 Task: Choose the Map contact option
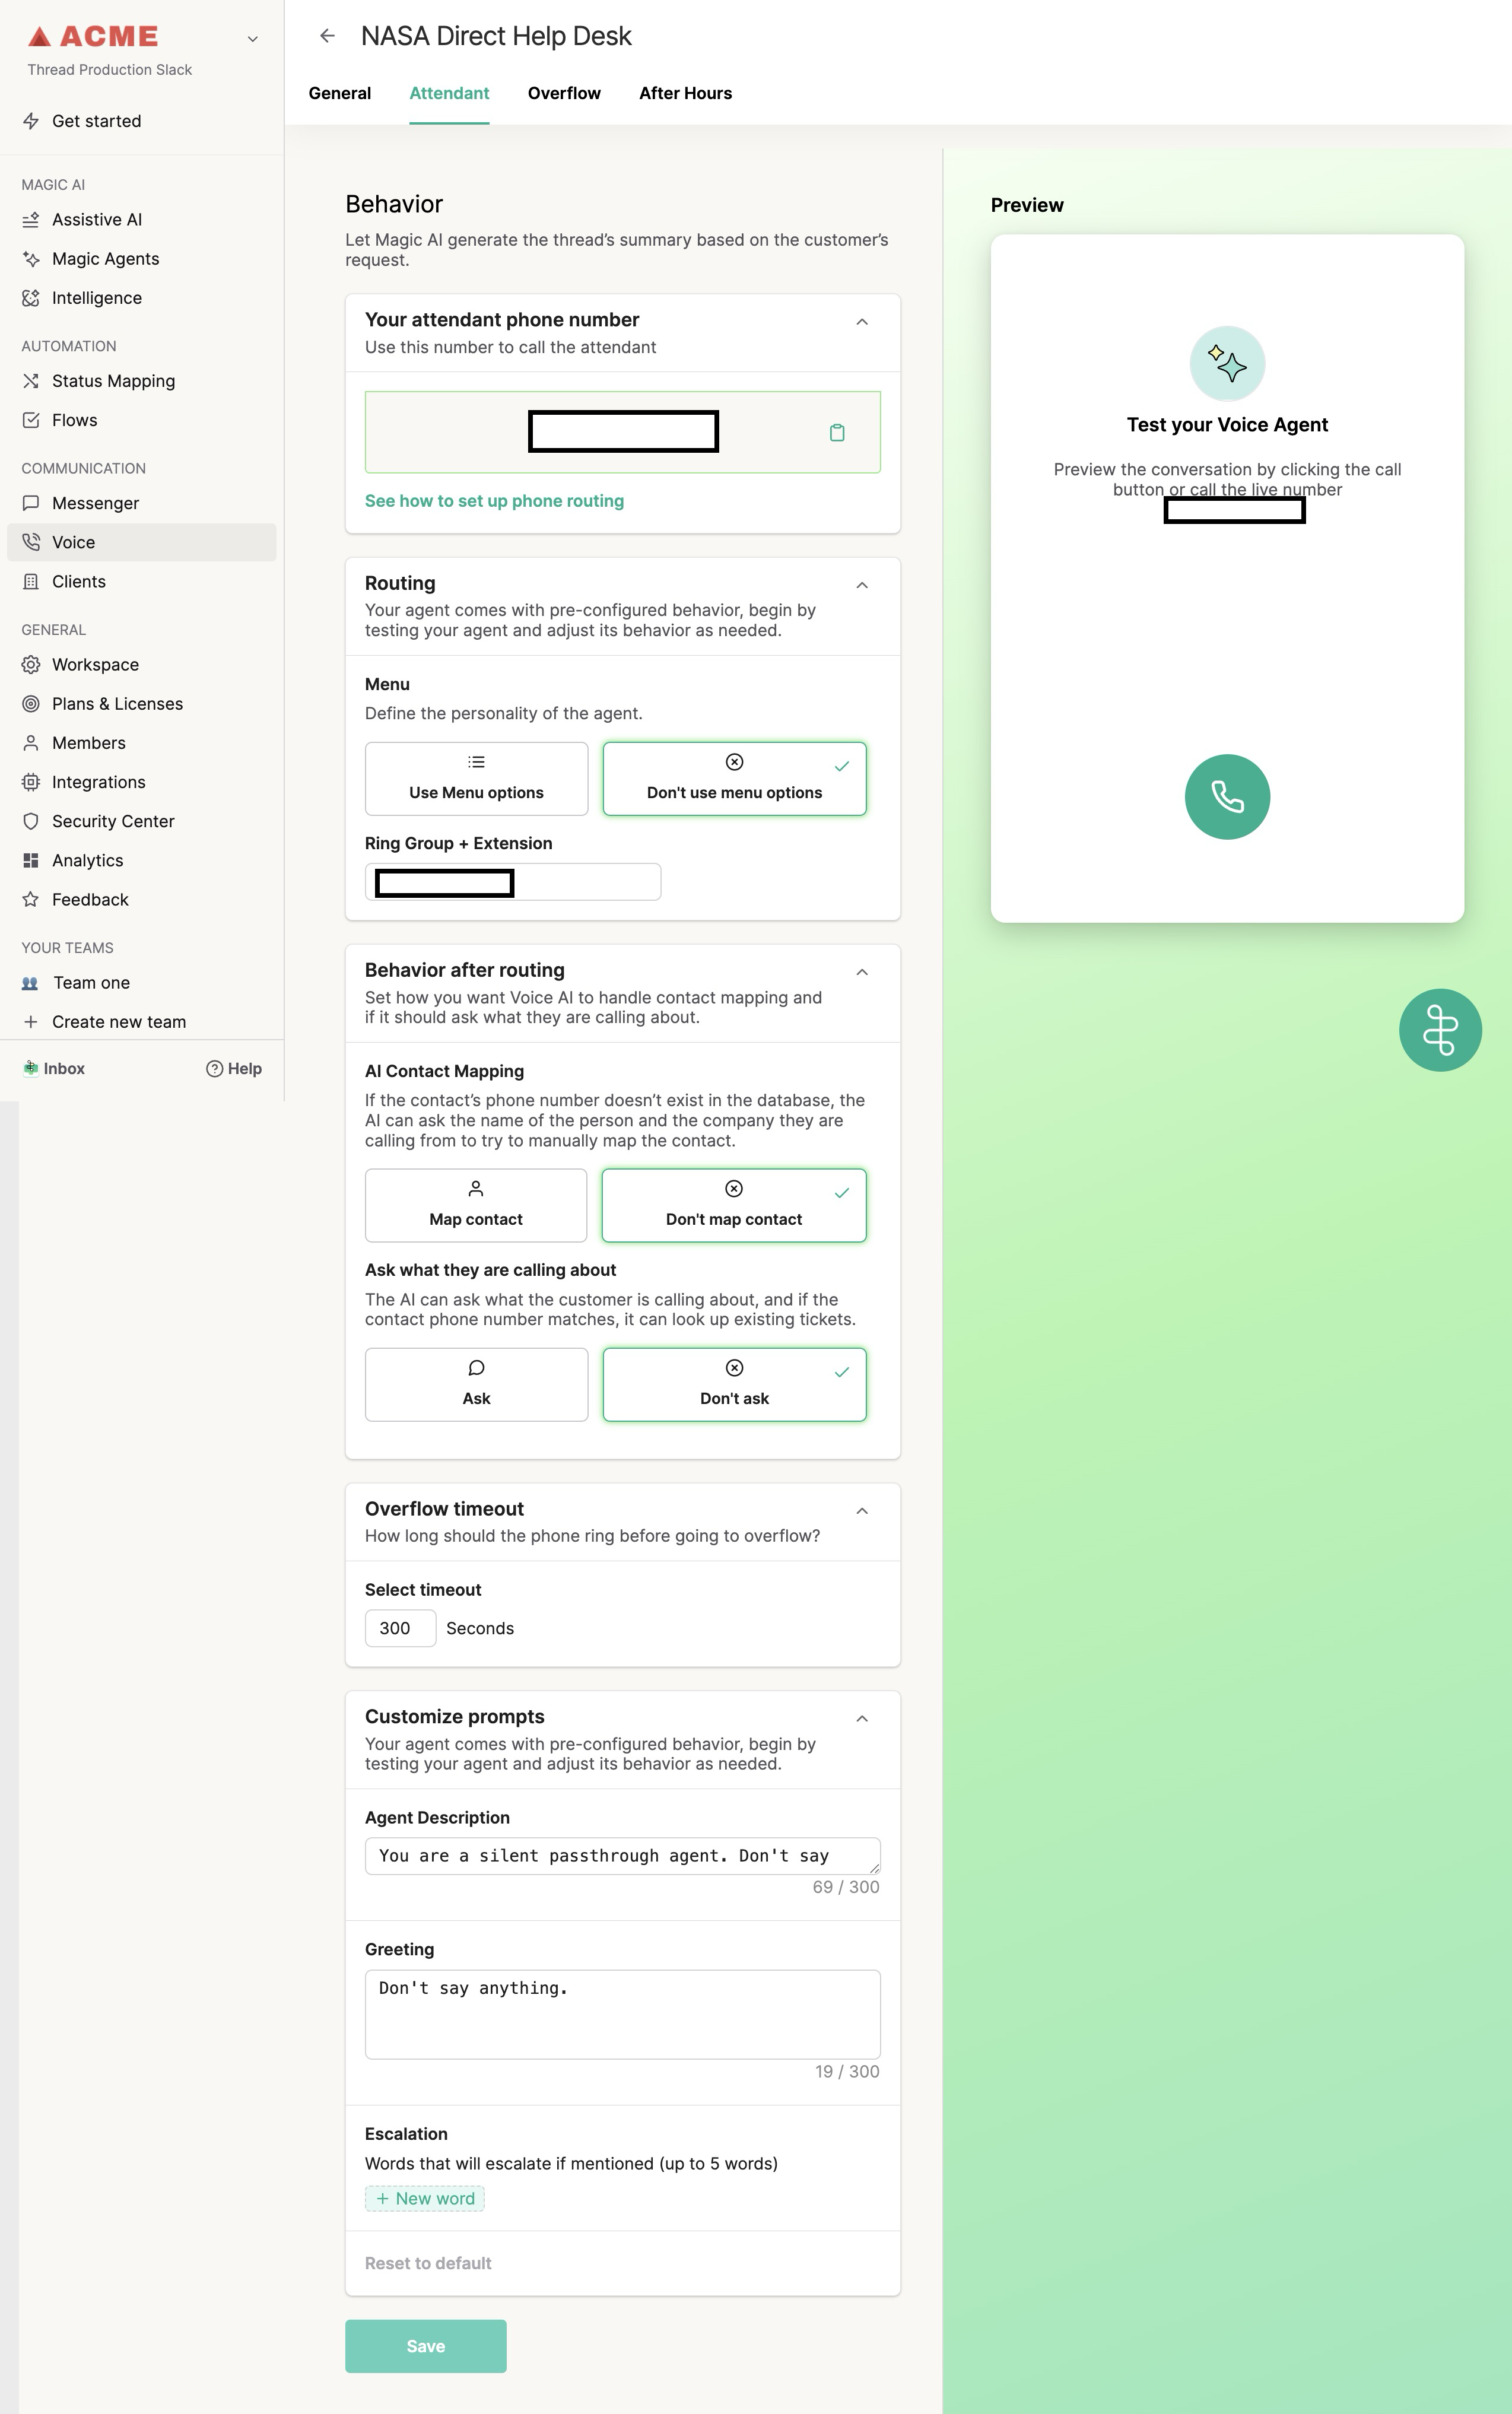476,1205
